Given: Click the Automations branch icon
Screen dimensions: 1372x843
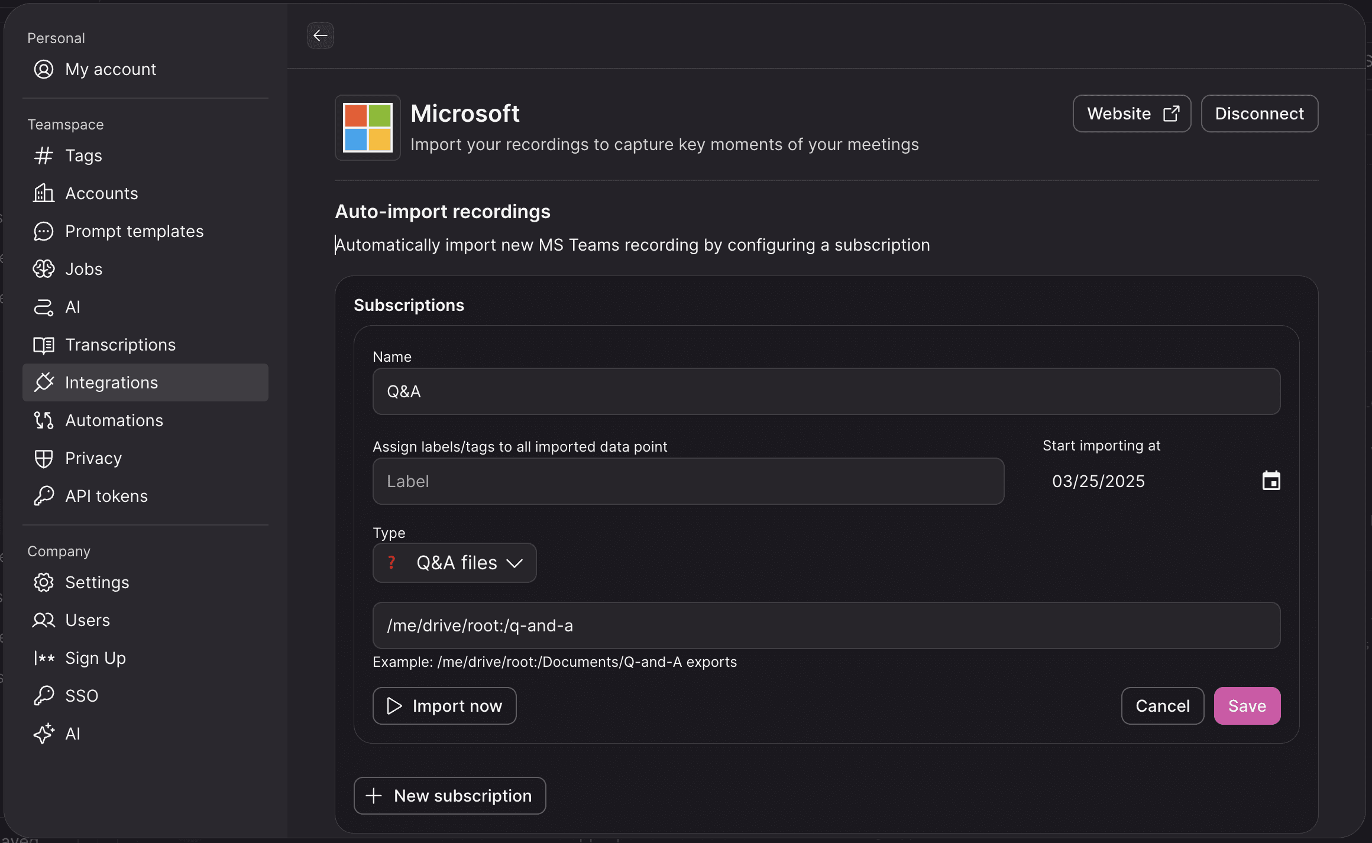Looking at the screenshot, I should (x=44, y=420).
